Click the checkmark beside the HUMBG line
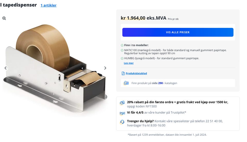The width and height of the screenshot is (247, 142). click(x=122, y=59)
